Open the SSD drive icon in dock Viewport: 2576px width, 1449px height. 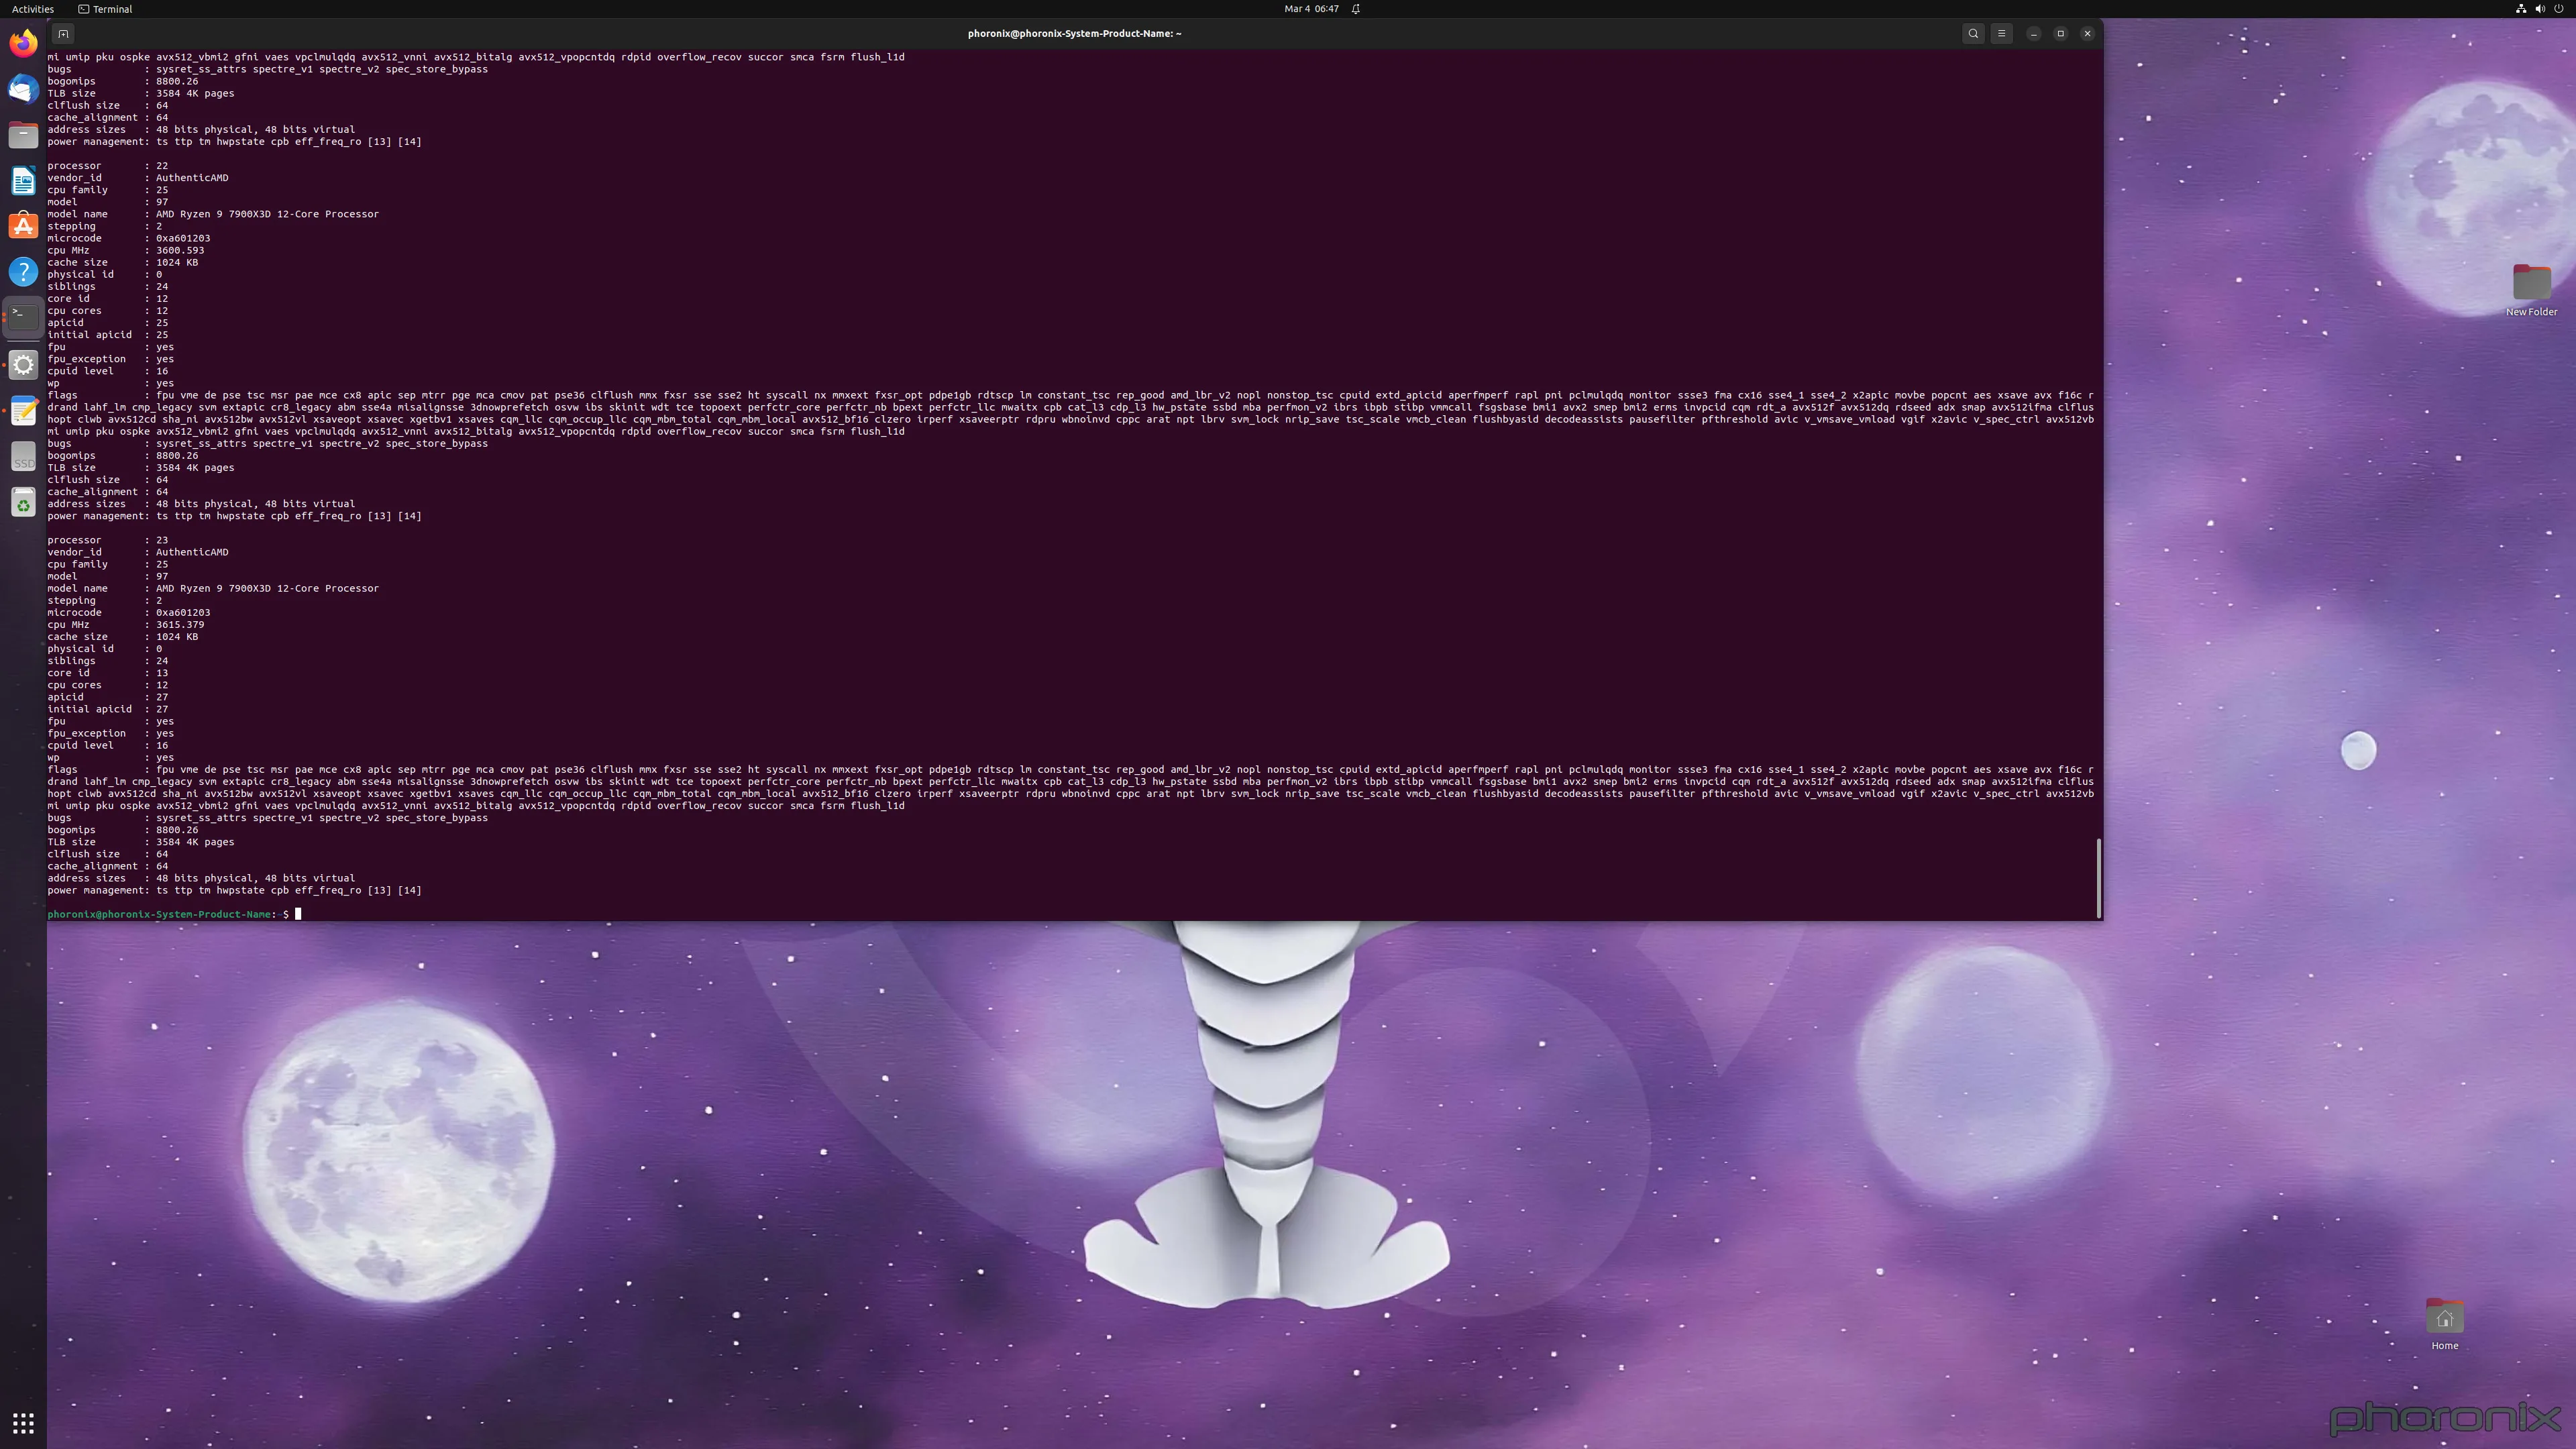point(23,456)
